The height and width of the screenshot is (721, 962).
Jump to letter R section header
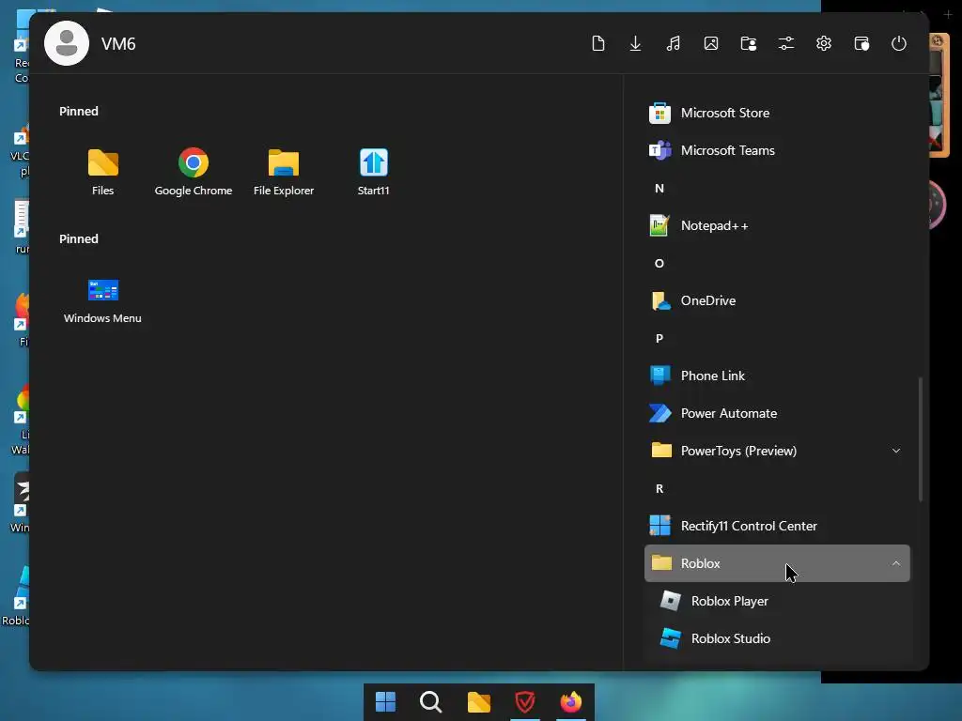[659, 488]
